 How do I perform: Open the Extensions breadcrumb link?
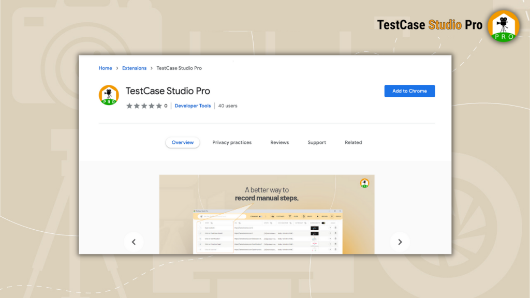tap(134, 68)
